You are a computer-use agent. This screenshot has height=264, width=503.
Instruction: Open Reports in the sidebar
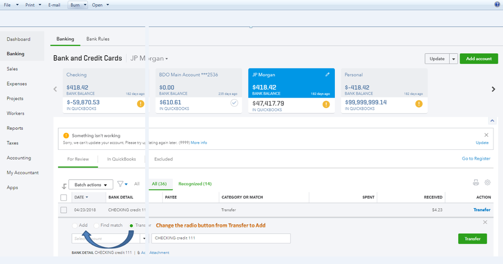pos(15,128)
